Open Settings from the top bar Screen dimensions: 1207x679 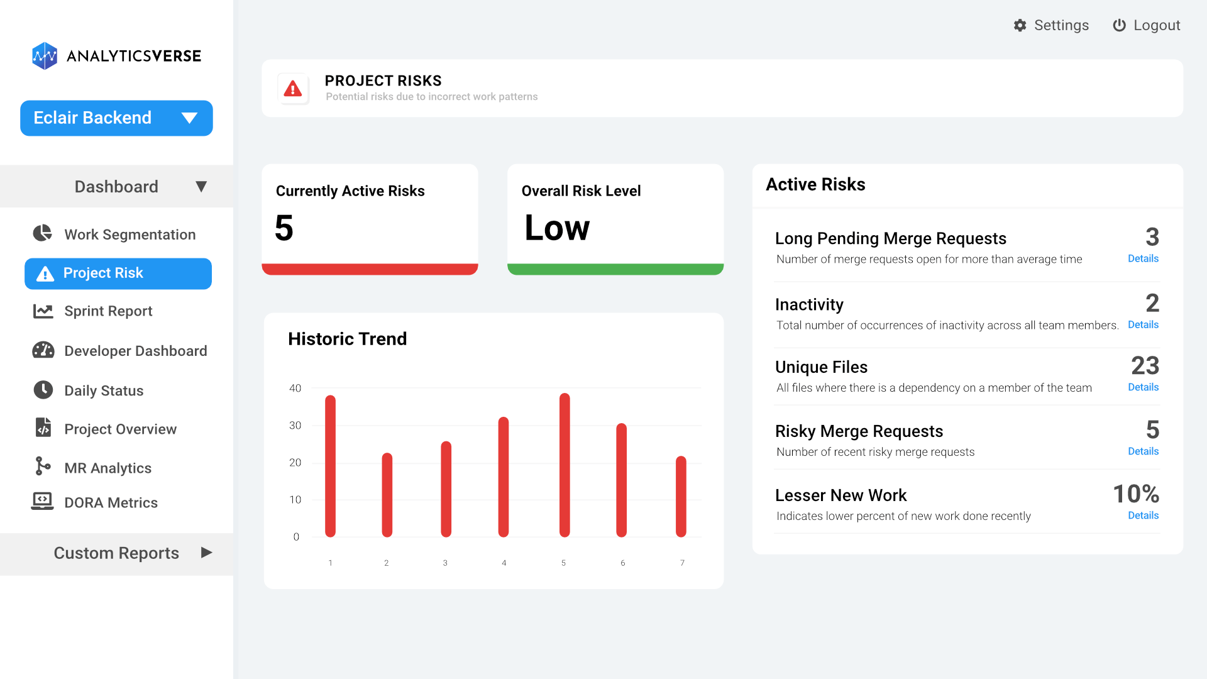1051,25
